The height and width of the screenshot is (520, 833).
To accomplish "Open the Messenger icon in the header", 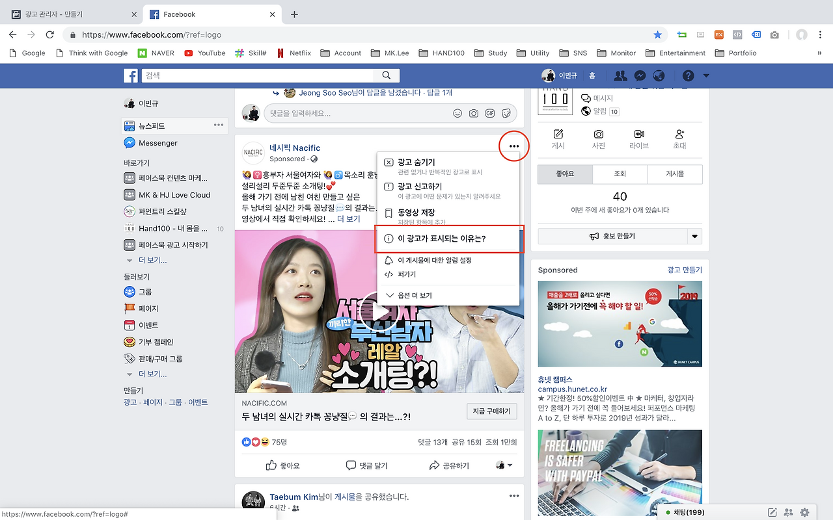I will point(640,75).
